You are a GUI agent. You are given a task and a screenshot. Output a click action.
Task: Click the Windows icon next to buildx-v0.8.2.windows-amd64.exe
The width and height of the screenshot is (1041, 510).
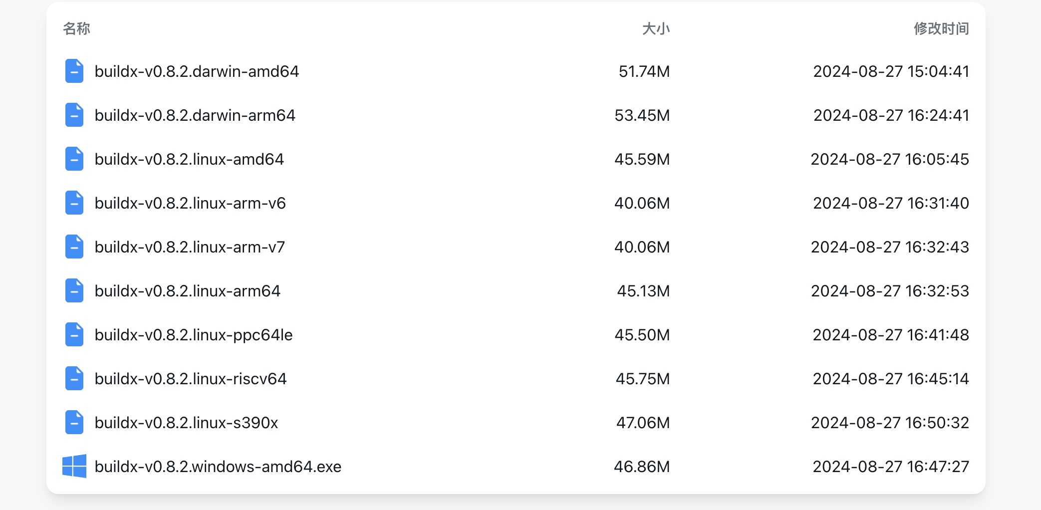(x=75, y=467)
